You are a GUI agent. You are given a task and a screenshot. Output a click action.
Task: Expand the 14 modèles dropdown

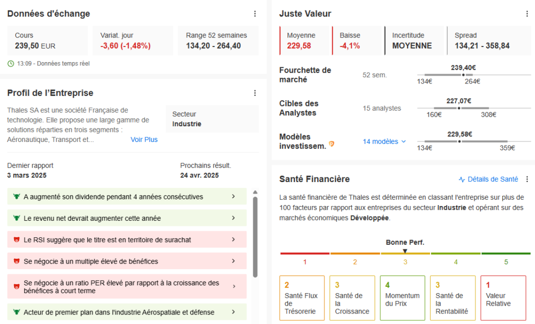385,141
